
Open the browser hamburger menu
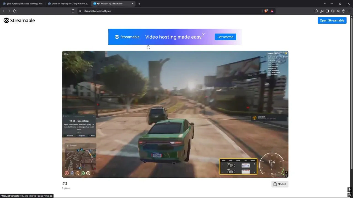(349, 11)
